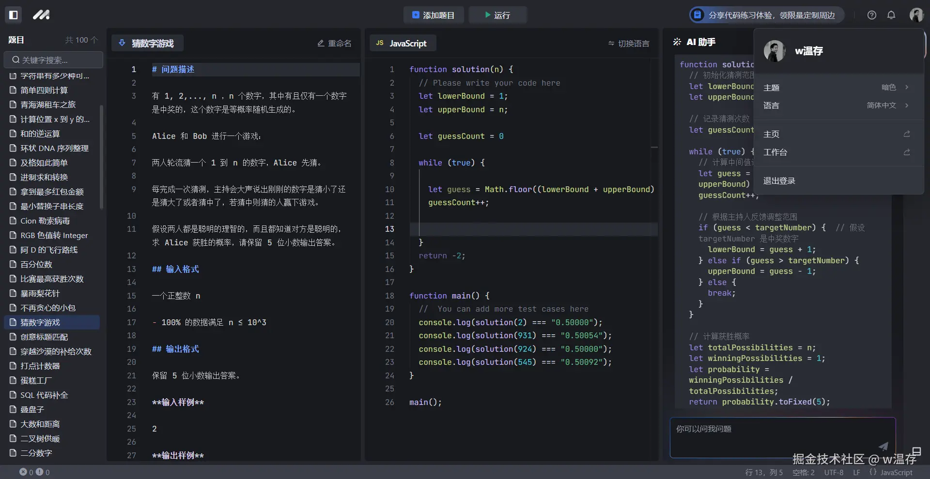The width and height of the screenshot is (930, 479).
Task: Open the account menu via the avatar
Action: (x=916, y=15)
